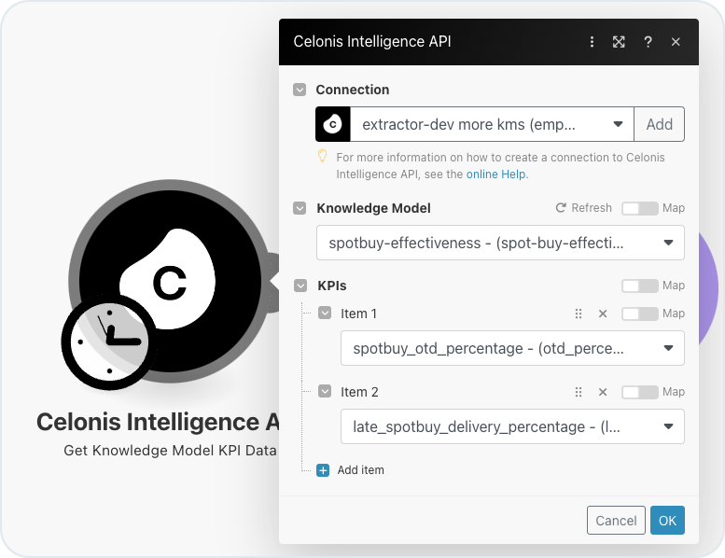The height and width of the screenshot is (558, 725).
Task: Open the spotbuy-effectiveness Knowledge Model dropdown
Action: coord(500,243)
